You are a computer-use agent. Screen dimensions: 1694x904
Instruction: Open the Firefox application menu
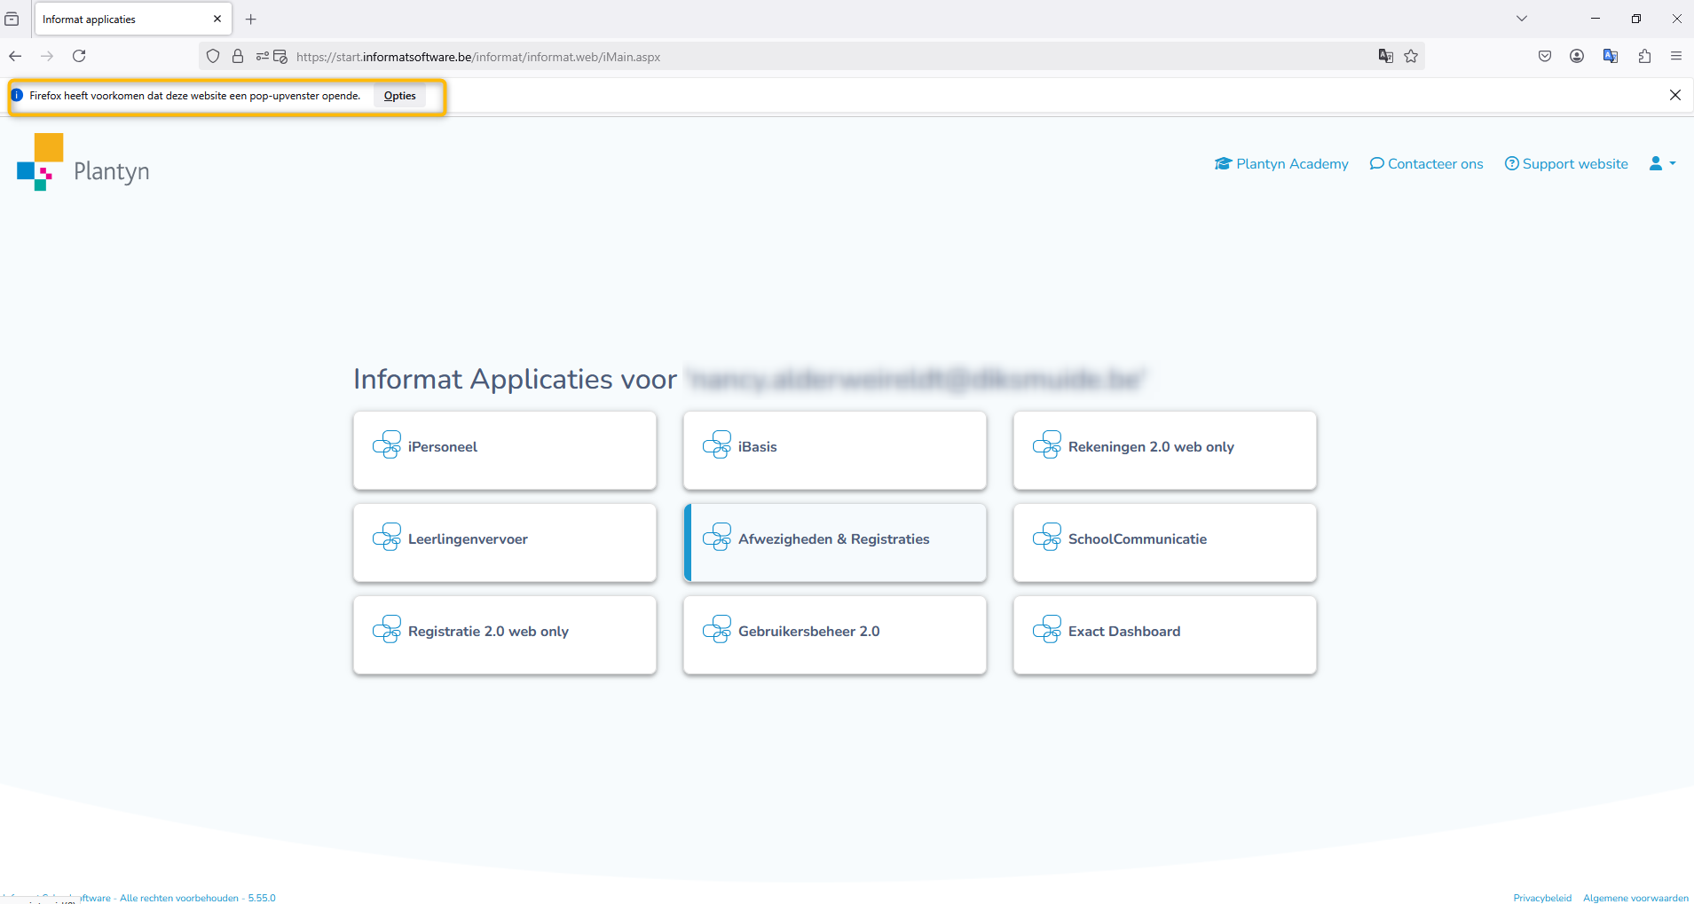click(x=1676, y=56)
